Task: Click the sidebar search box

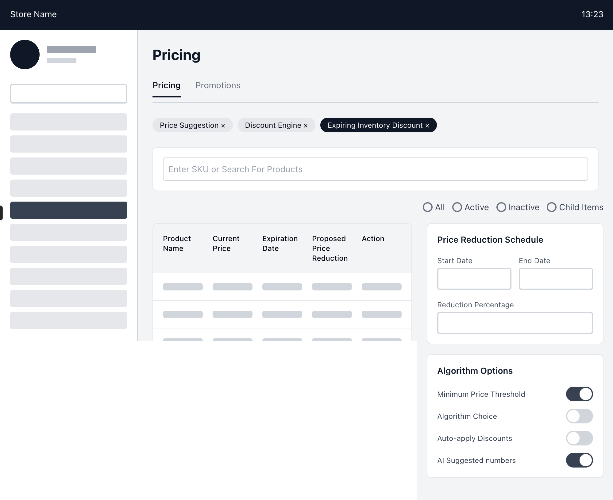Action: (x=69, y=94)
